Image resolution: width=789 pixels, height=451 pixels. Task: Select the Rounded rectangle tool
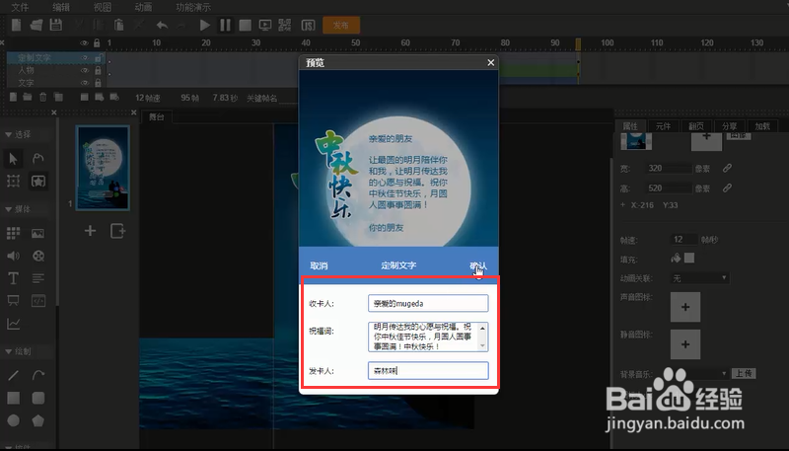pyautogui.click(x=38, y=398)
